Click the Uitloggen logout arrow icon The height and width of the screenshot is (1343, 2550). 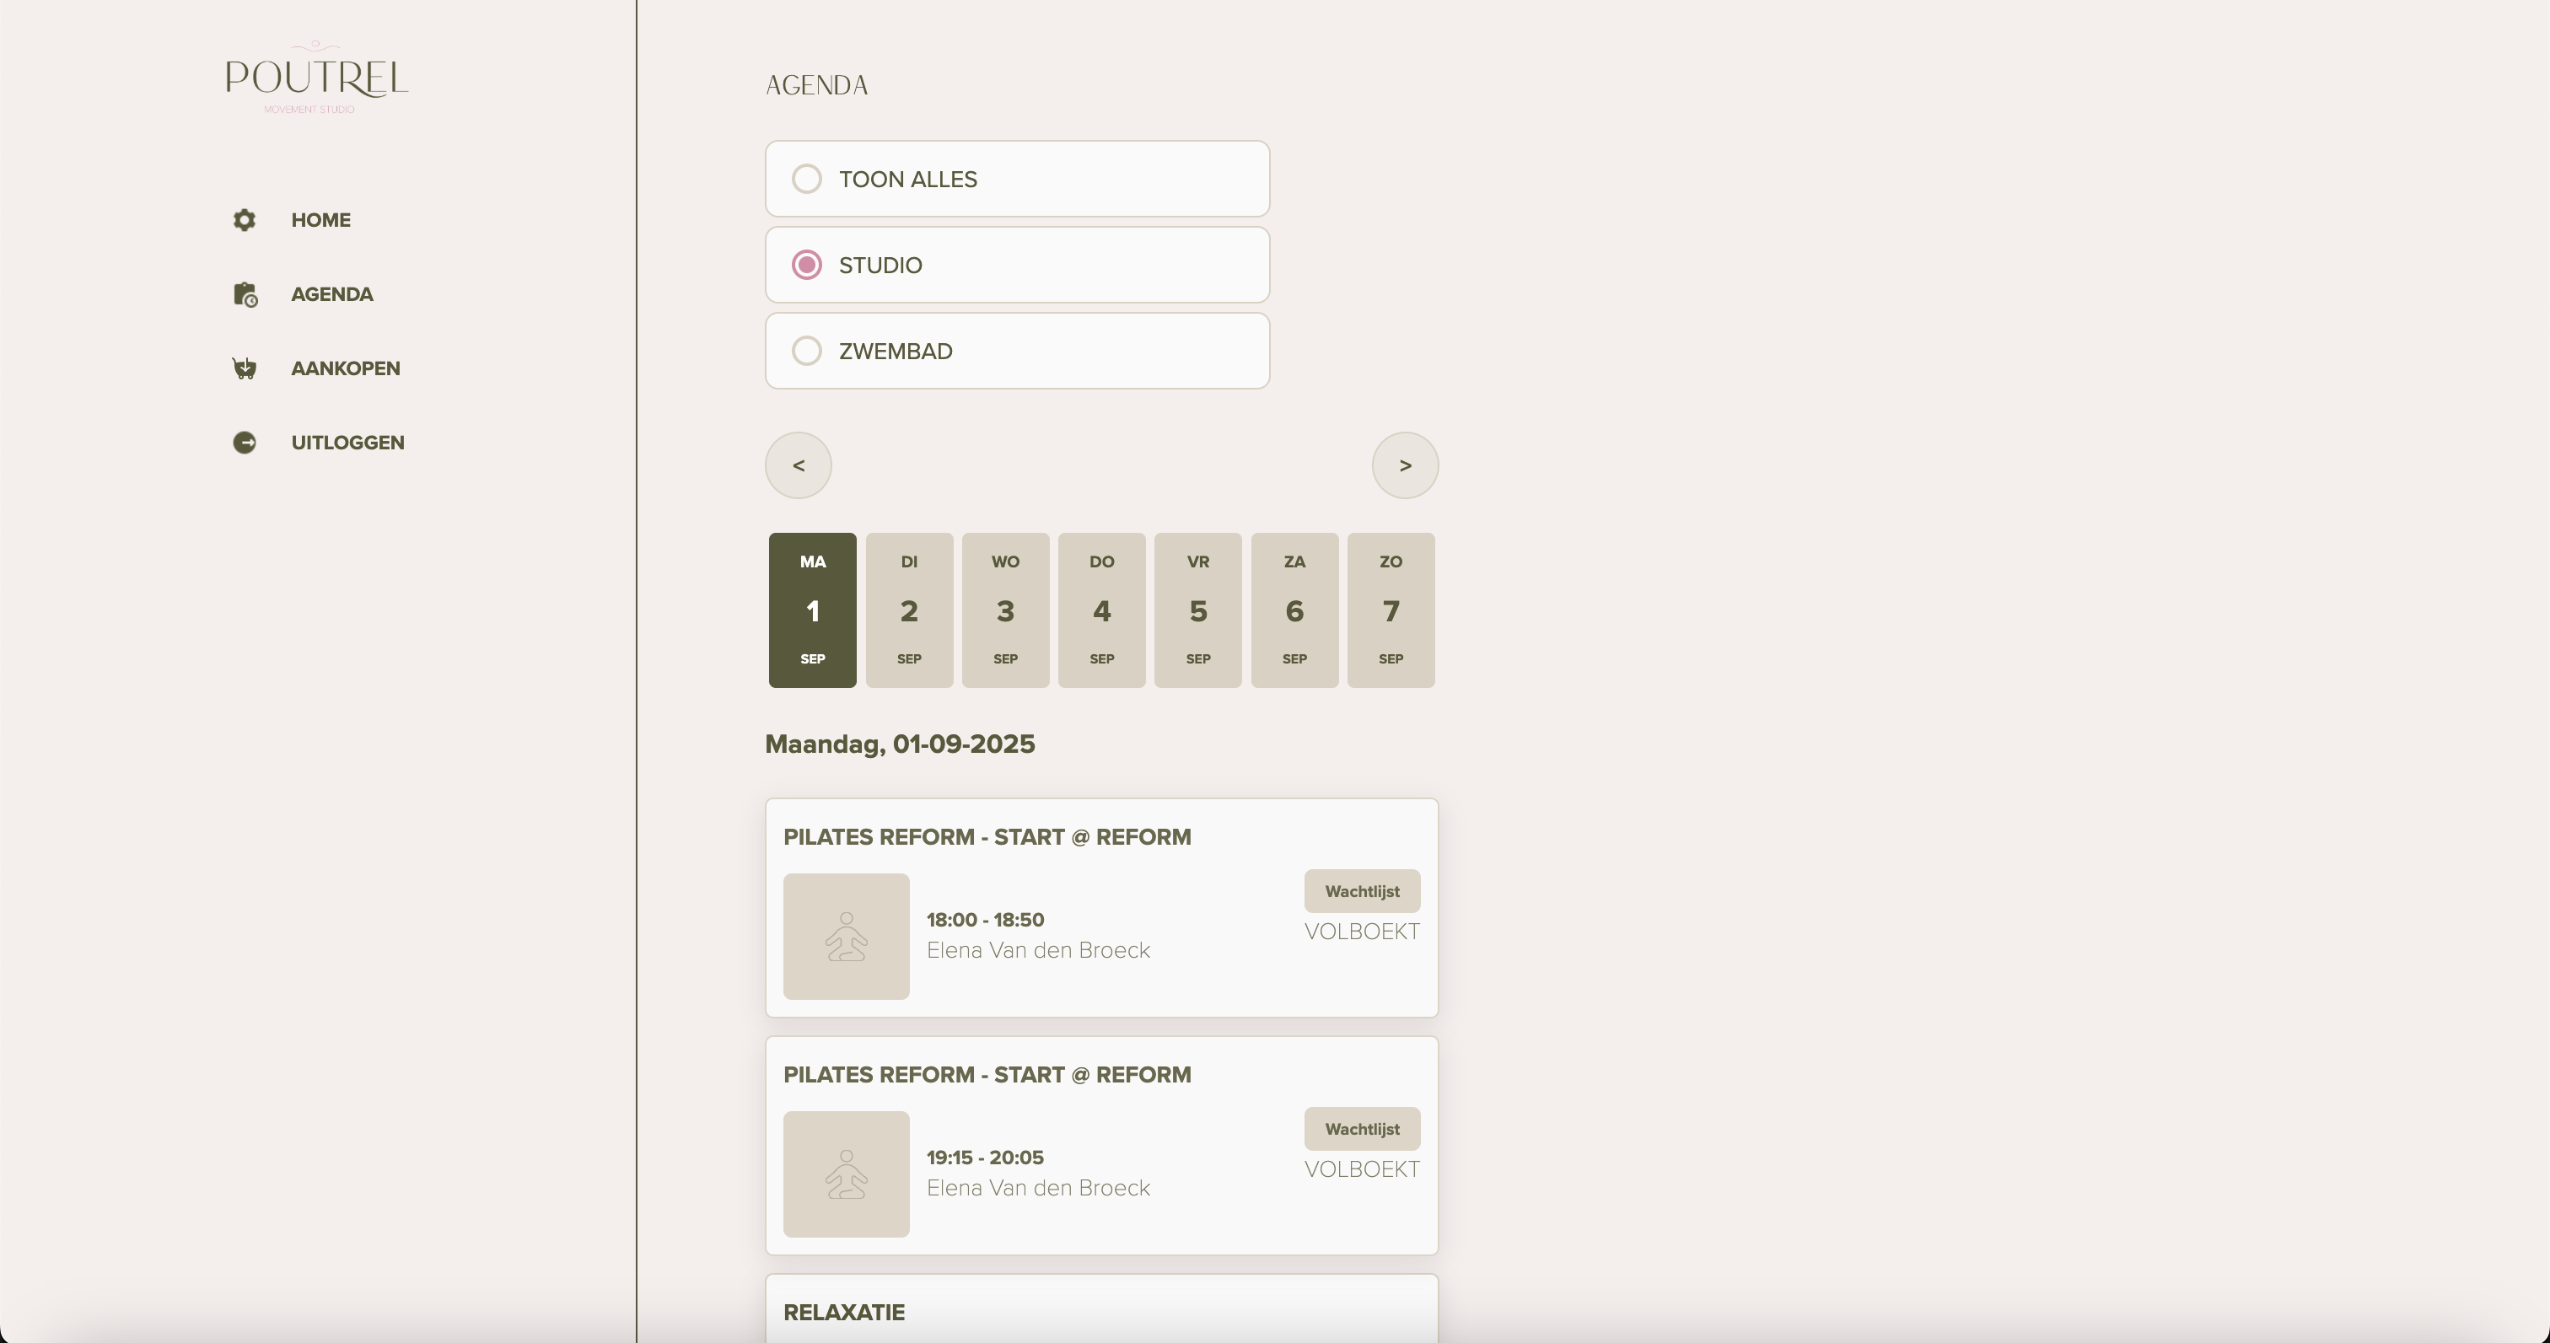click(x=245, y=443)
